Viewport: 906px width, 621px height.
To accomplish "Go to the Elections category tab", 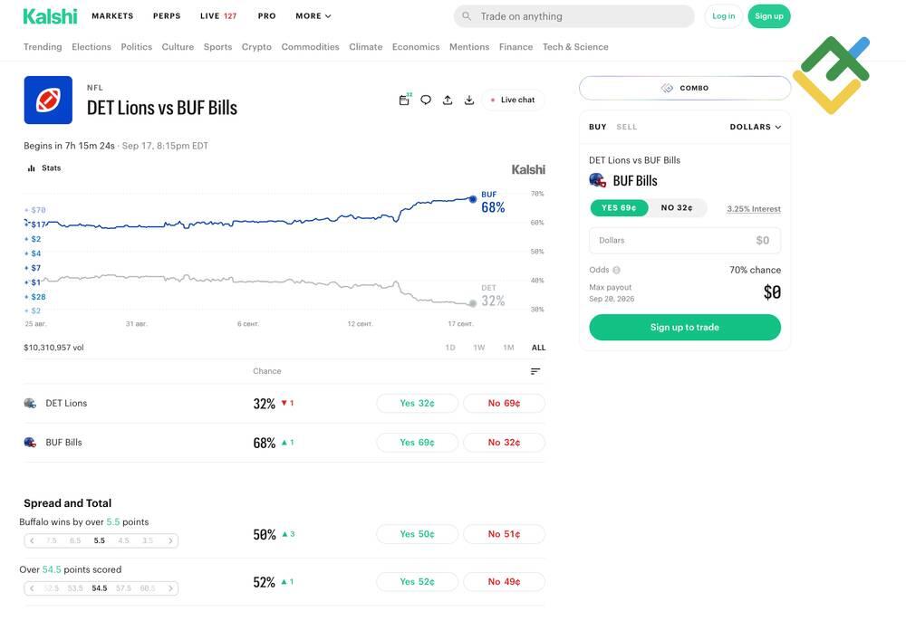I will point(92,47).
